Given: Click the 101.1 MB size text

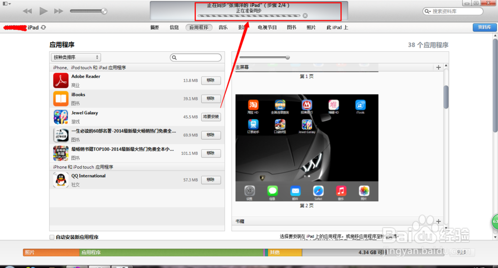Looking at the screenshot, I should tap(190, 153).
